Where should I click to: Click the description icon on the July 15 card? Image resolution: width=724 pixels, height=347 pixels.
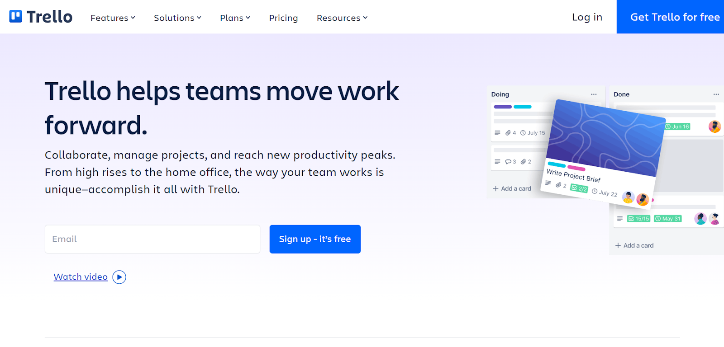coord(497,133)
